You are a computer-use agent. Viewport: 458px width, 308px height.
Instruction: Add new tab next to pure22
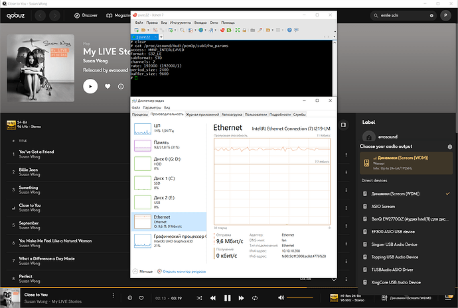pyautogui.click(x=161, y=37)
